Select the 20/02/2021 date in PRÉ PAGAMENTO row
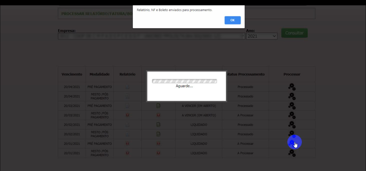This screenshot has height=171, width=366. [72, 125]
